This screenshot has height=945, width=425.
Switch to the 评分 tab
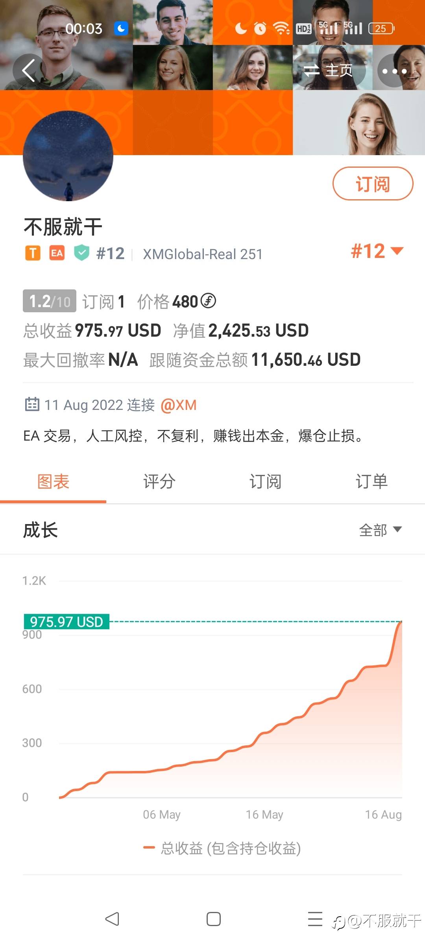point(159,482)
